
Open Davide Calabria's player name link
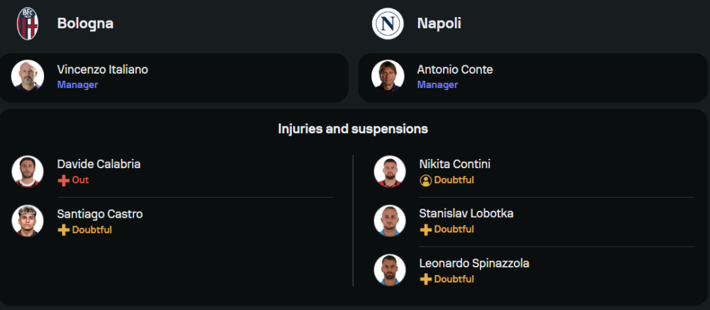pos(99,164)
